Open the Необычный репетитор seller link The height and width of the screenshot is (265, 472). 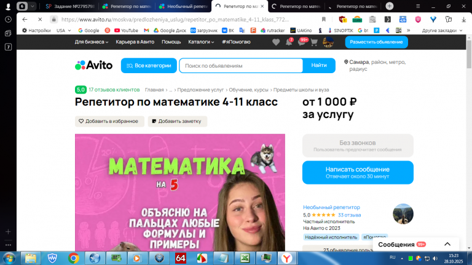[x=331, y=207]
